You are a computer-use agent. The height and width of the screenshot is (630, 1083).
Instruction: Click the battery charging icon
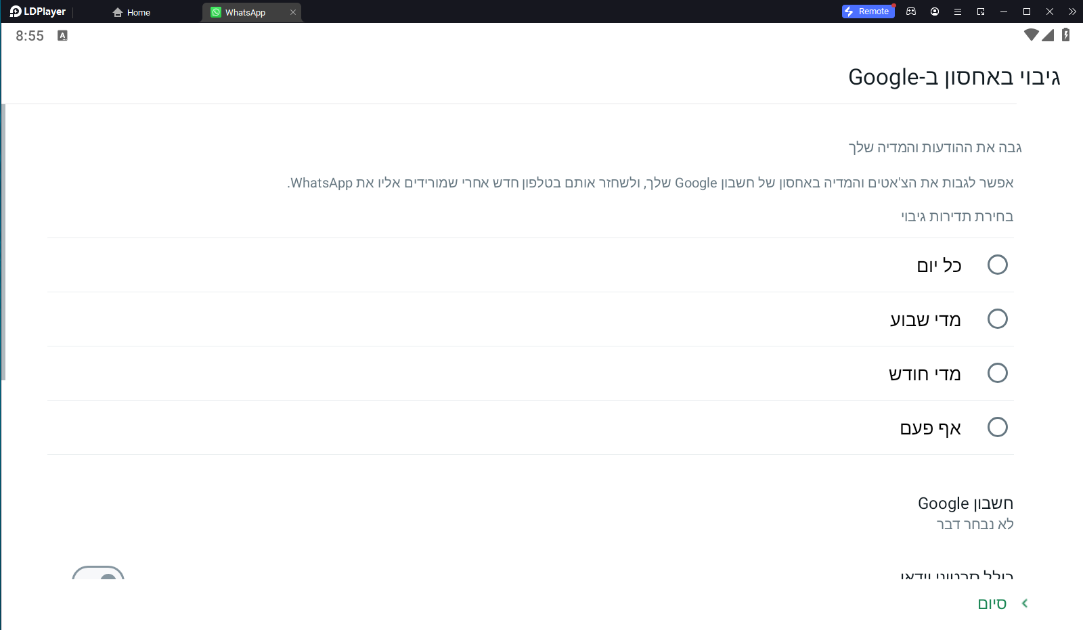coord(1065,35)
